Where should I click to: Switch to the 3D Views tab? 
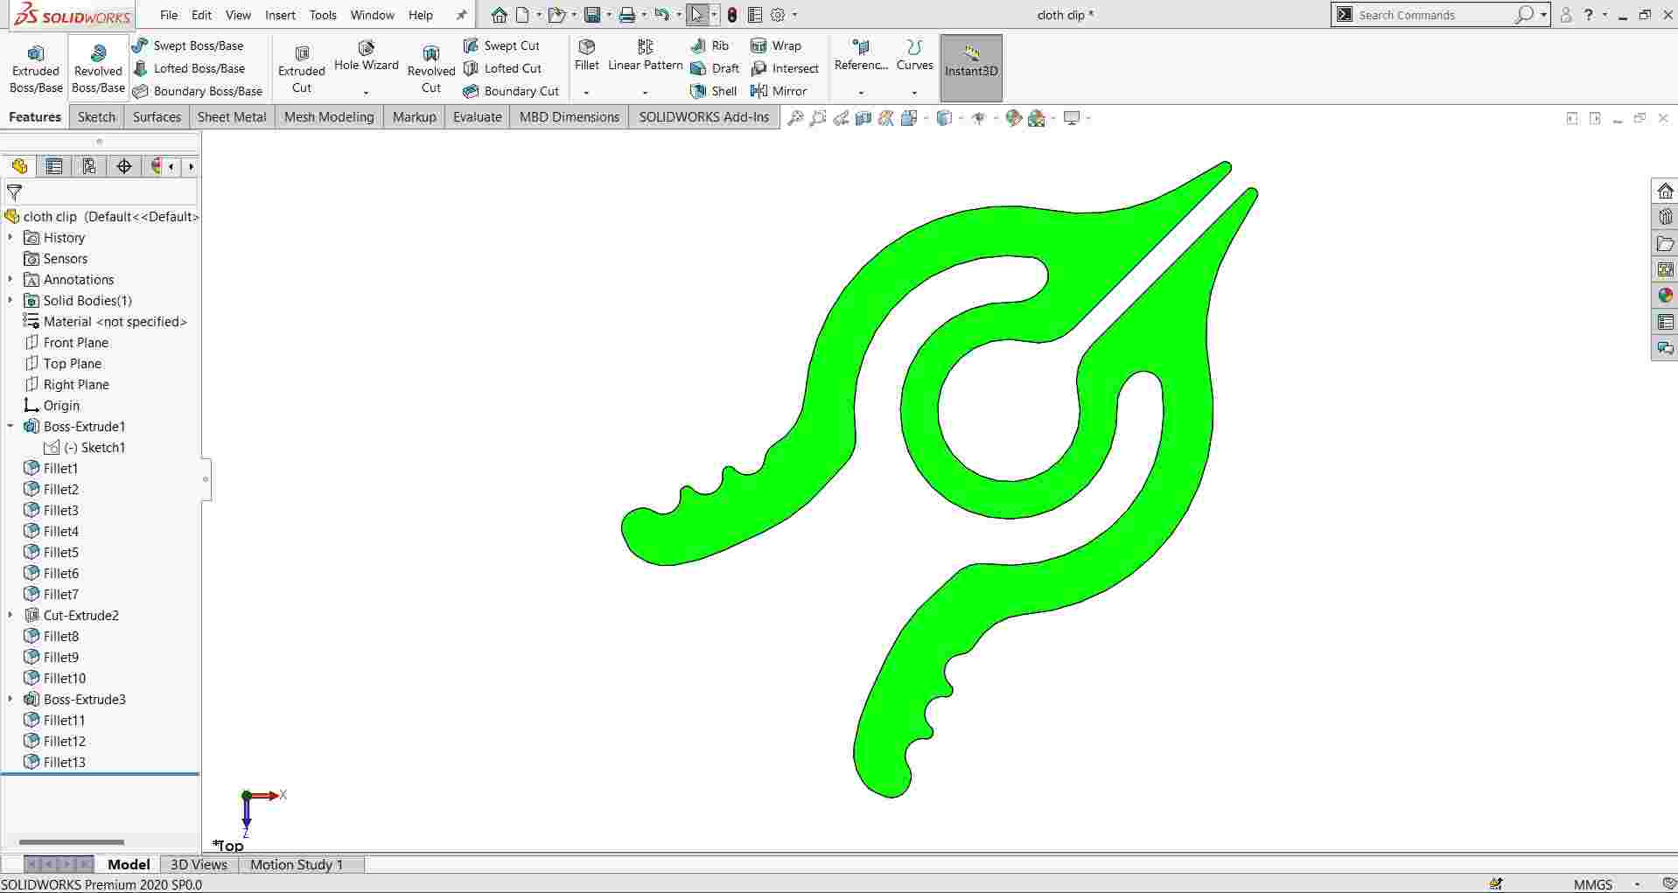199,864
